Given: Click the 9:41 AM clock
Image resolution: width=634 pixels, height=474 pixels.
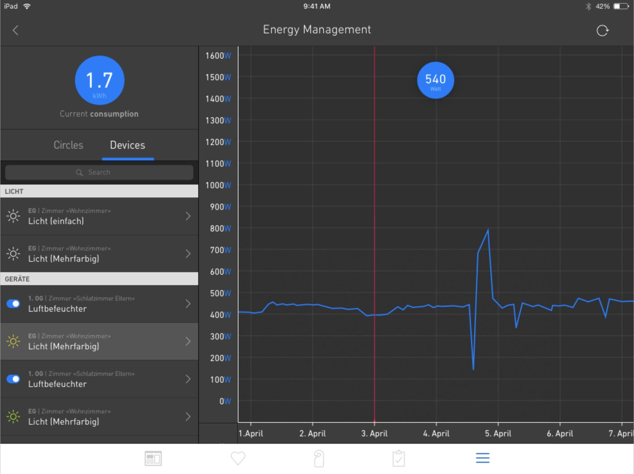Looking at the screenshot, I should 317,6.
